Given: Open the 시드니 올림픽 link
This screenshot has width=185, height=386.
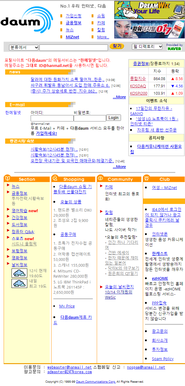Looking at the screenshot, I should (x=24, y=244).
